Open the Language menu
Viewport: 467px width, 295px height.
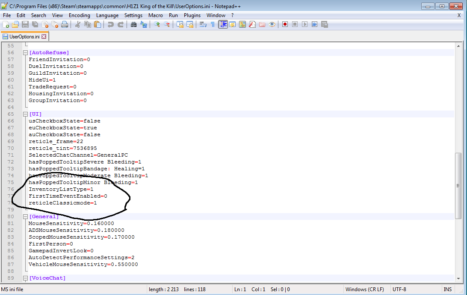click(107, 15)
